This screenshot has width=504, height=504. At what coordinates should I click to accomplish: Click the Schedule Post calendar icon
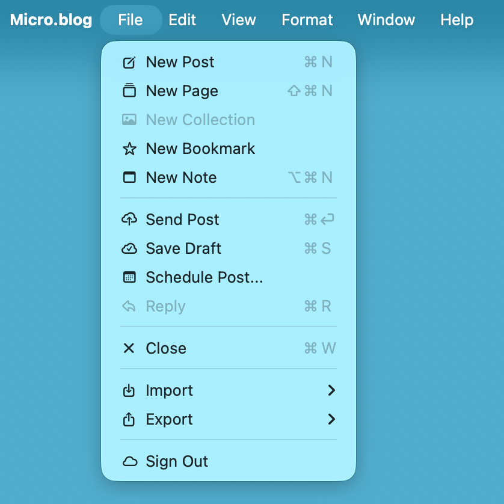pos(129,277)
